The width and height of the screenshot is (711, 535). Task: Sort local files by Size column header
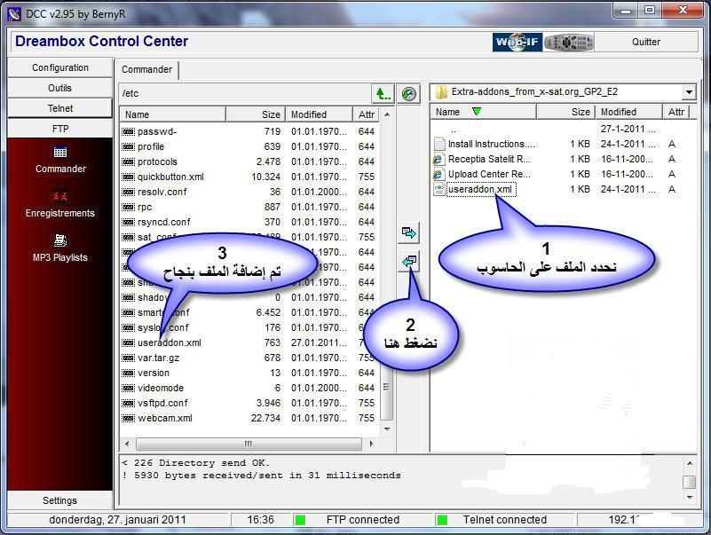point(565,112)
